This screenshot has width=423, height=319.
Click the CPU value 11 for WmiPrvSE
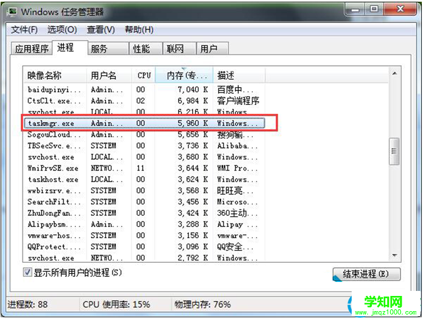point(140,168)
